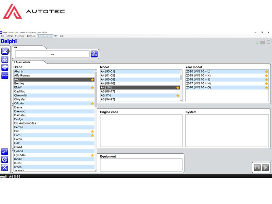Select brand Daihatsu
This screenshot has width=272, height=204.
click(x=54, y=115)
